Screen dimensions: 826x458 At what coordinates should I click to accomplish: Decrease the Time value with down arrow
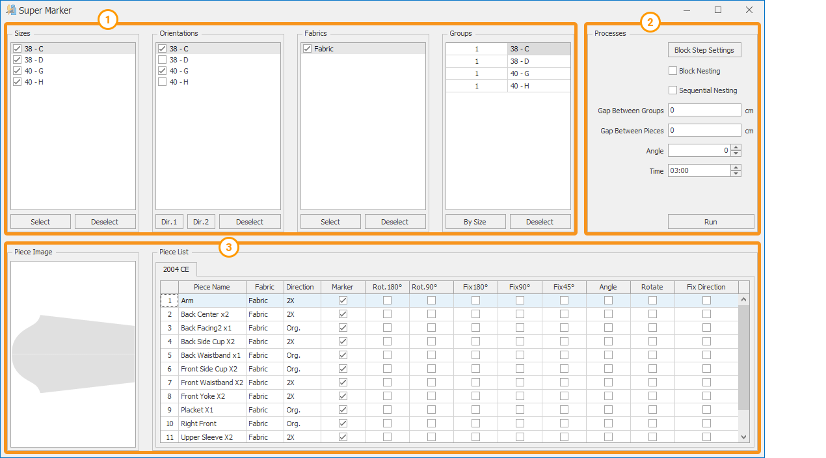coord(736,174)
